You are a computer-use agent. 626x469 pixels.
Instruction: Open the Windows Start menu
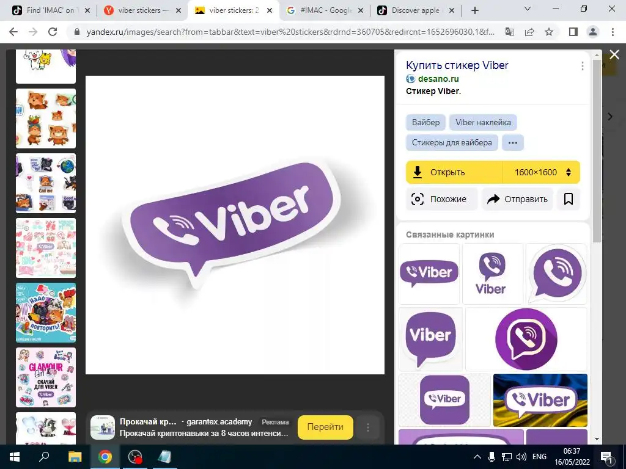pyautogui.click(x=15, y=457)
